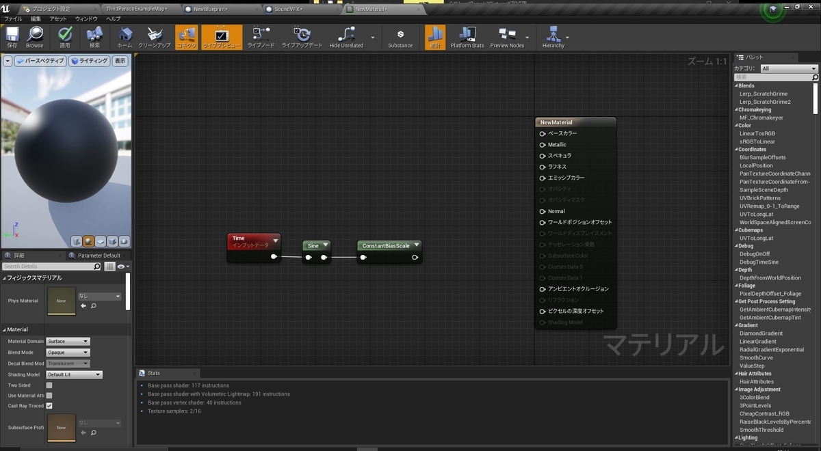Expand the Time node dropdown arrow
This screenshot has width=821, height=451.
click(276, 240)
